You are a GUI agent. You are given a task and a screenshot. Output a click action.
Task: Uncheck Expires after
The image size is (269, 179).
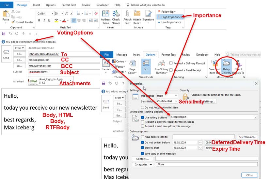coord(142,147)
